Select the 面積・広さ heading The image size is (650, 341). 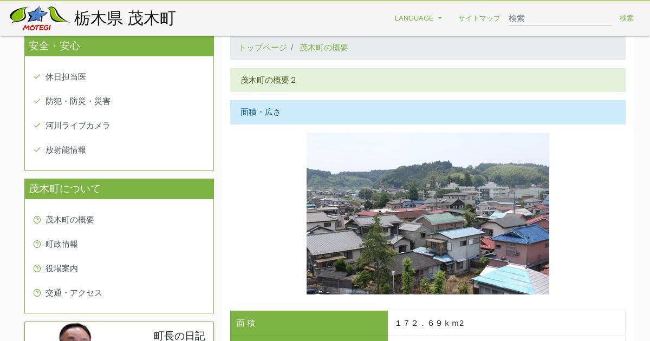(x=428, y=112)
